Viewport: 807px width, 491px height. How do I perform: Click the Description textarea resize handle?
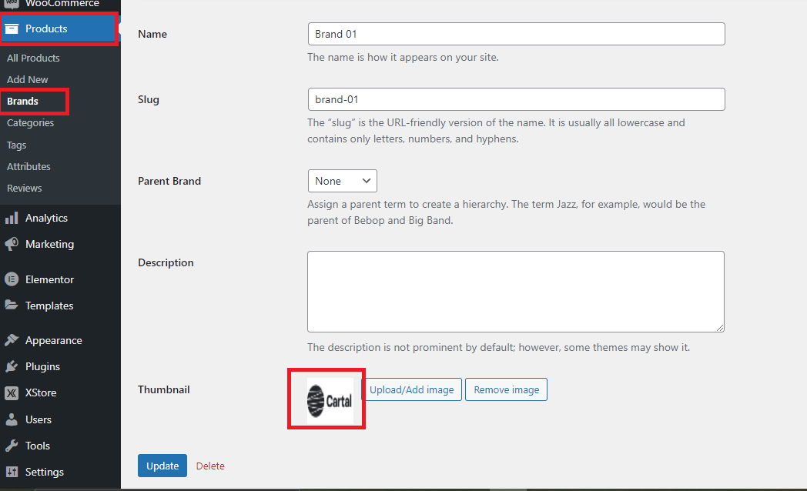(x=719, y=328)
